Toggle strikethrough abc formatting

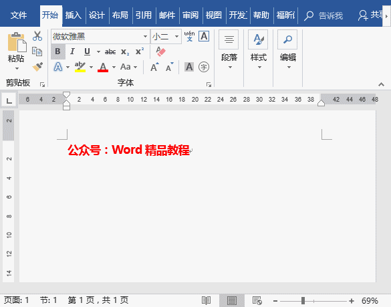[110, 52]
